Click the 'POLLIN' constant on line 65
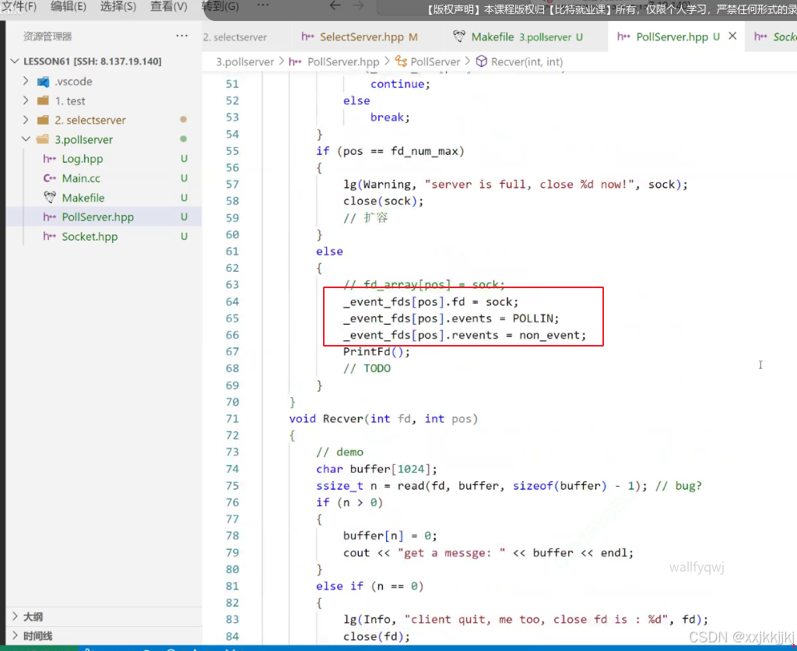The height and width of the screenshot is (651, 797). tap(532, 318)
